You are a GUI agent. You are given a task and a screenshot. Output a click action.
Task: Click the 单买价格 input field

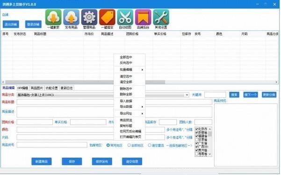(88, 122)
